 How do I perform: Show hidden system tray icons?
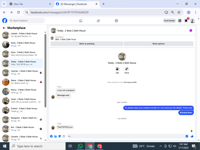(161, 146)
